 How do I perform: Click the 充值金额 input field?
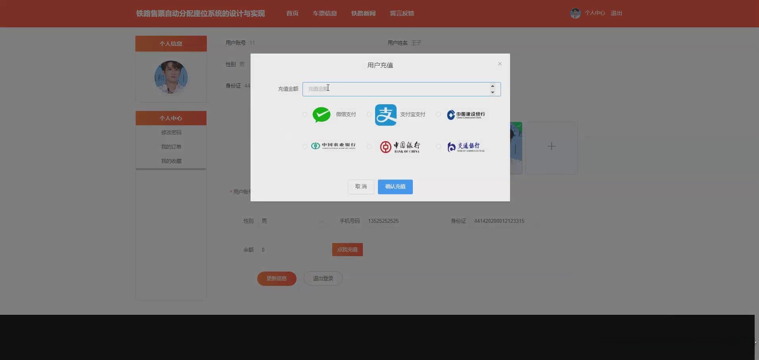[x=397, y=89]
